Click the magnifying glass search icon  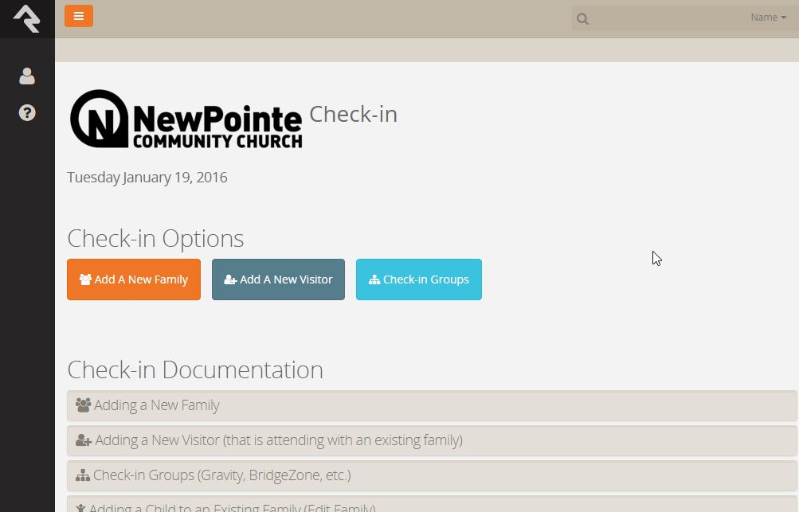(x=583, y=19)
